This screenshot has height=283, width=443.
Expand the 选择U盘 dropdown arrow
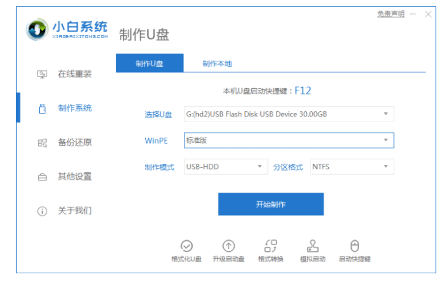[x=385, y=114]
